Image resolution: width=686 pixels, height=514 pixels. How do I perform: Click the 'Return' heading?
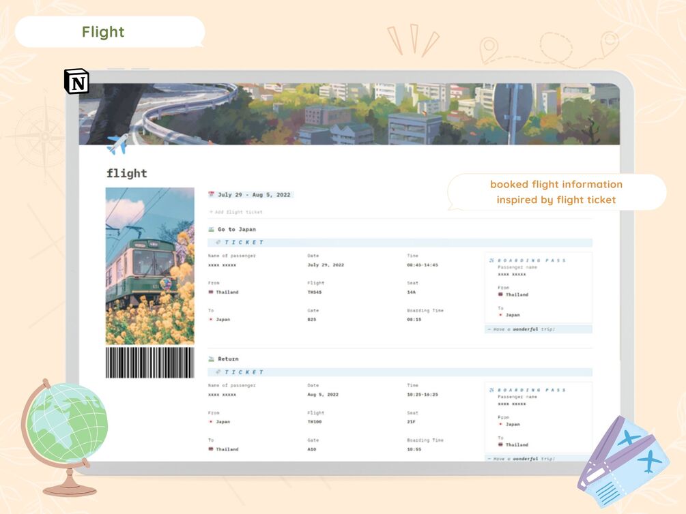pos(229,359)
